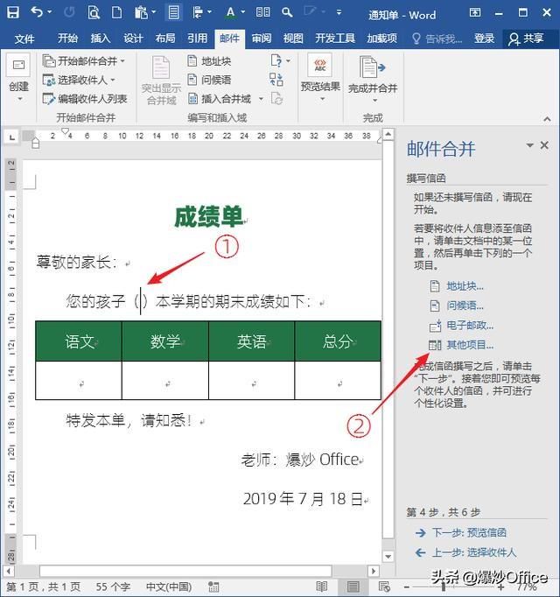The height and width of the screenshot is (597, 560).
Task: Click Edit Recipient List (编辑收件人列表)
Action: [85, 99]
